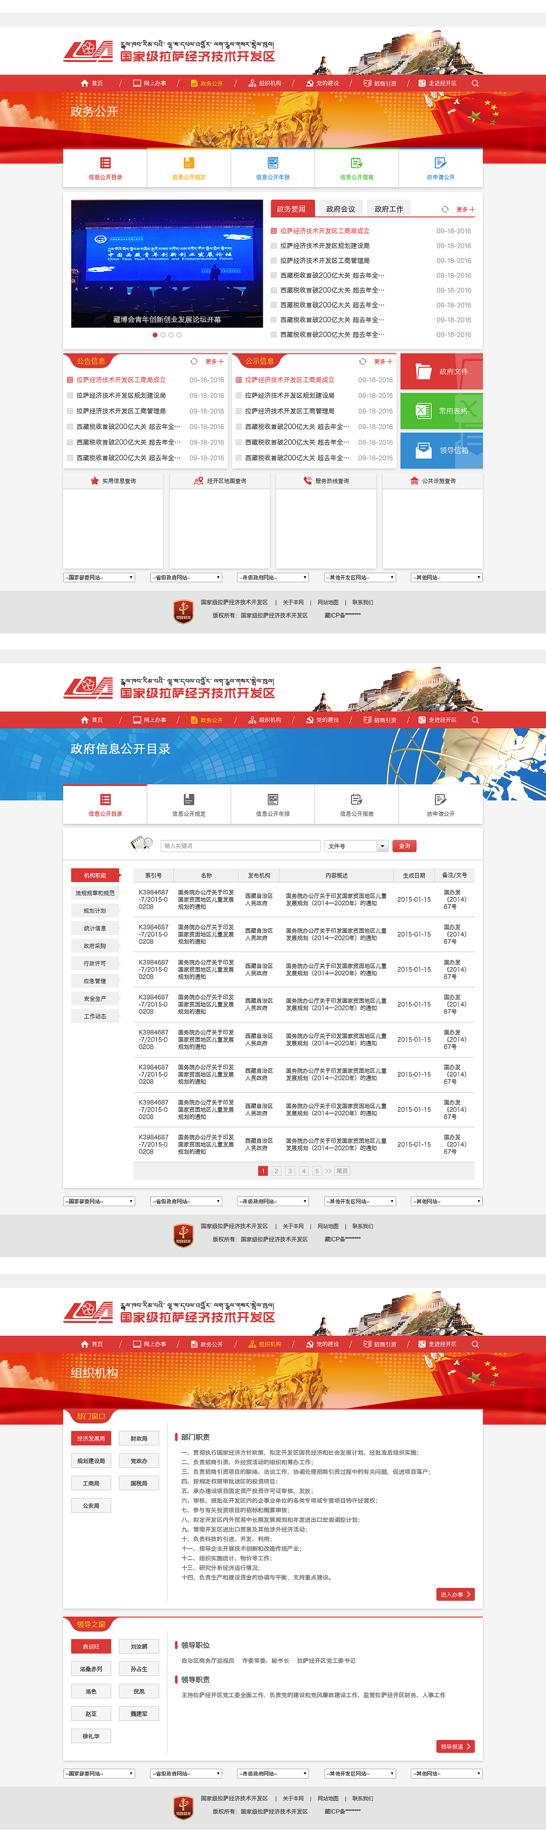Open the 藏博会青年创新创业发展论坛开幕 news image
This screenshot has height=1834, width=546.
(x=167, y=264)
